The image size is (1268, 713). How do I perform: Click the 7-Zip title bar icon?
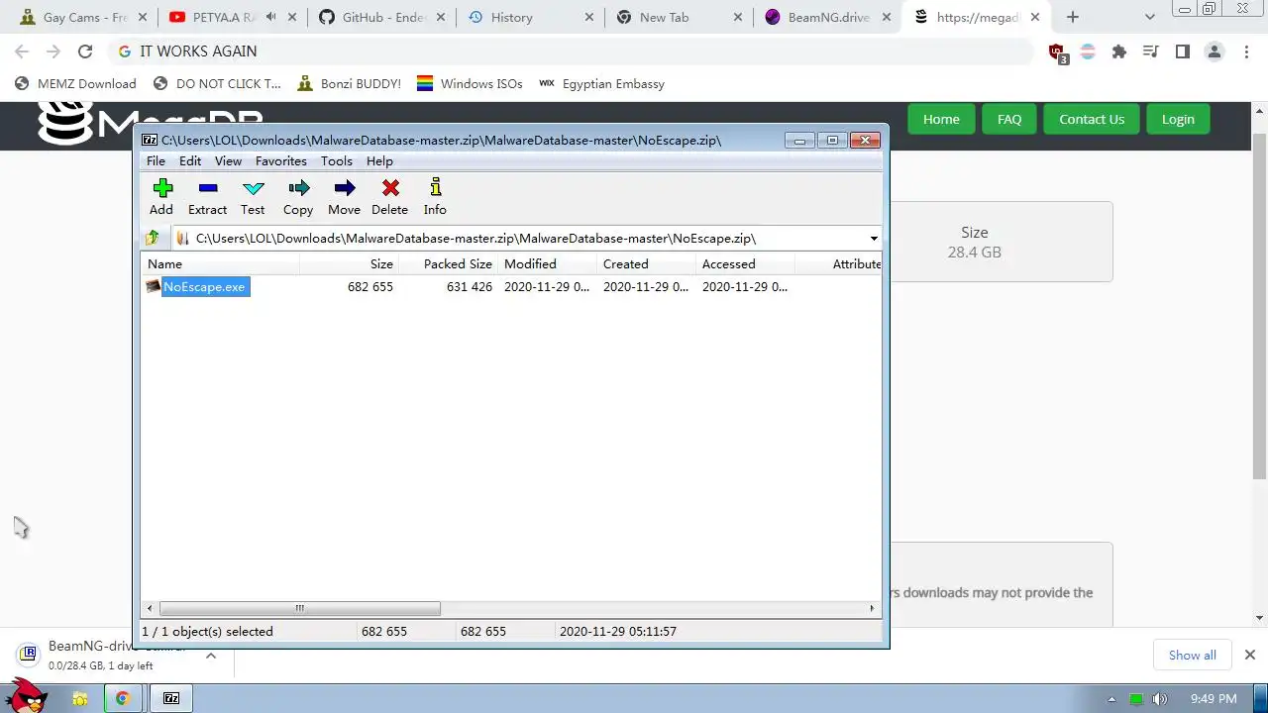pyautogui.click(x=150, y=140)
